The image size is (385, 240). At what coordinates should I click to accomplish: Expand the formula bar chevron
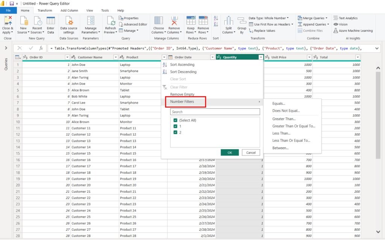[x=377, y=48]
